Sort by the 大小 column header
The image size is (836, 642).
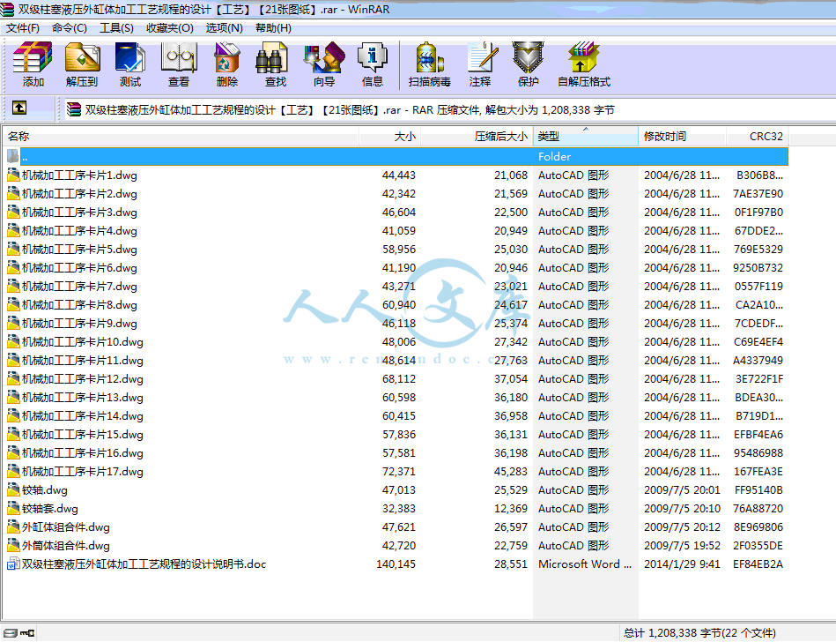click(389, 136)
